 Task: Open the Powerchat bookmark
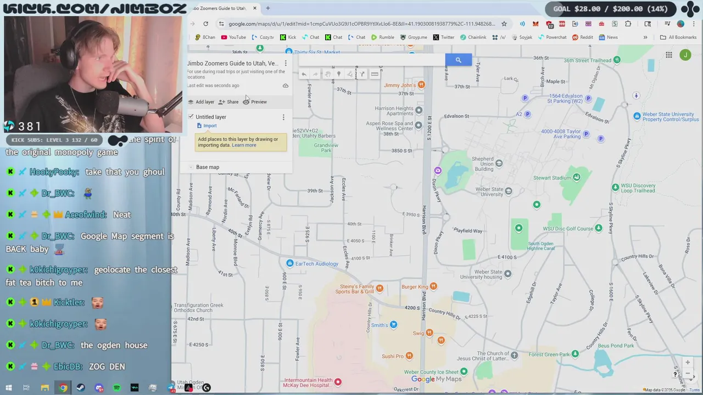pyautogui.click(x=552, y=37)
